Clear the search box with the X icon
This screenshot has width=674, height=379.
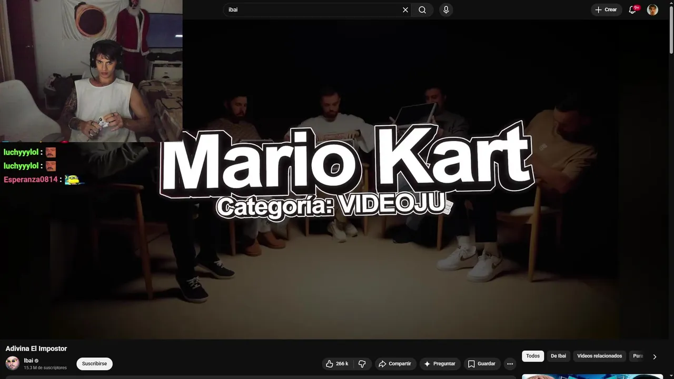pos(405,9)
